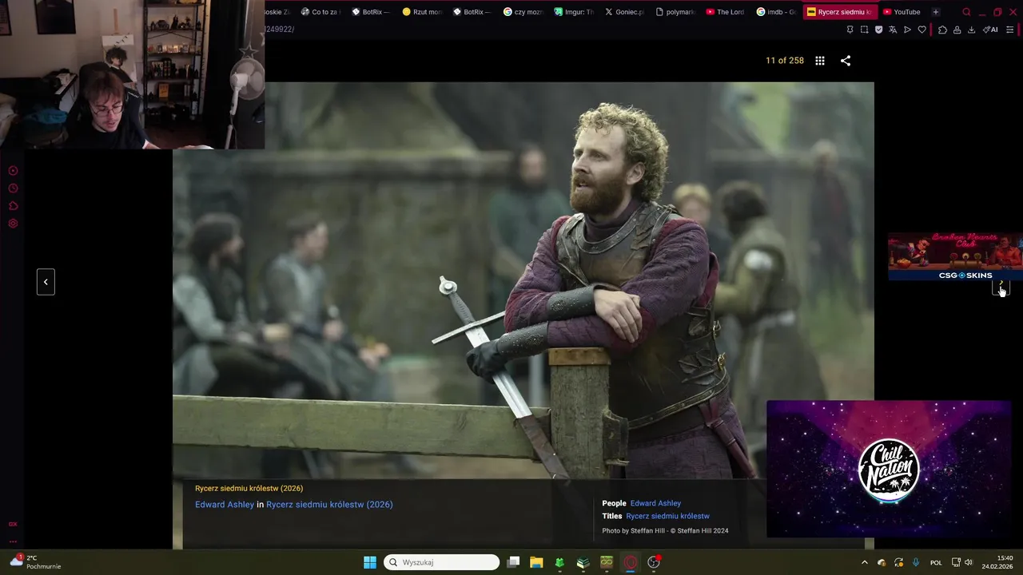The height and width of the screenshot is (575, 1023).
Task: Click the browser address bar URL
Action: click(280, 30)
